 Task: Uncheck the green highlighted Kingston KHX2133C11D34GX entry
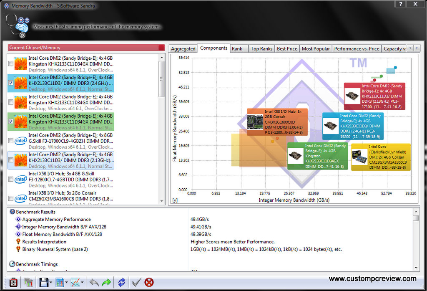[x=11, y=121]
